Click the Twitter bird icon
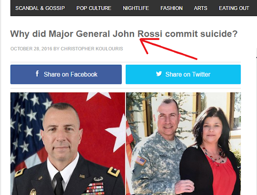The height and width of the screenshot is (195, 257). pyautogui.click(x=159, y=74)
